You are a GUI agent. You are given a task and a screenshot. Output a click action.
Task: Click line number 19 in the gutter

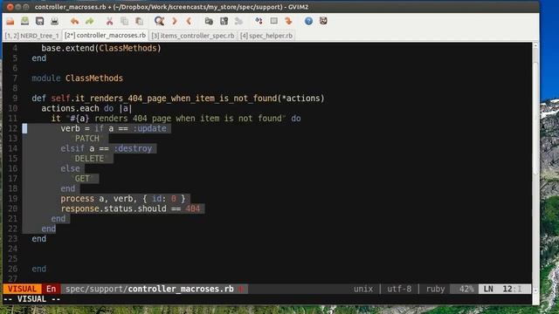[13, 199]
